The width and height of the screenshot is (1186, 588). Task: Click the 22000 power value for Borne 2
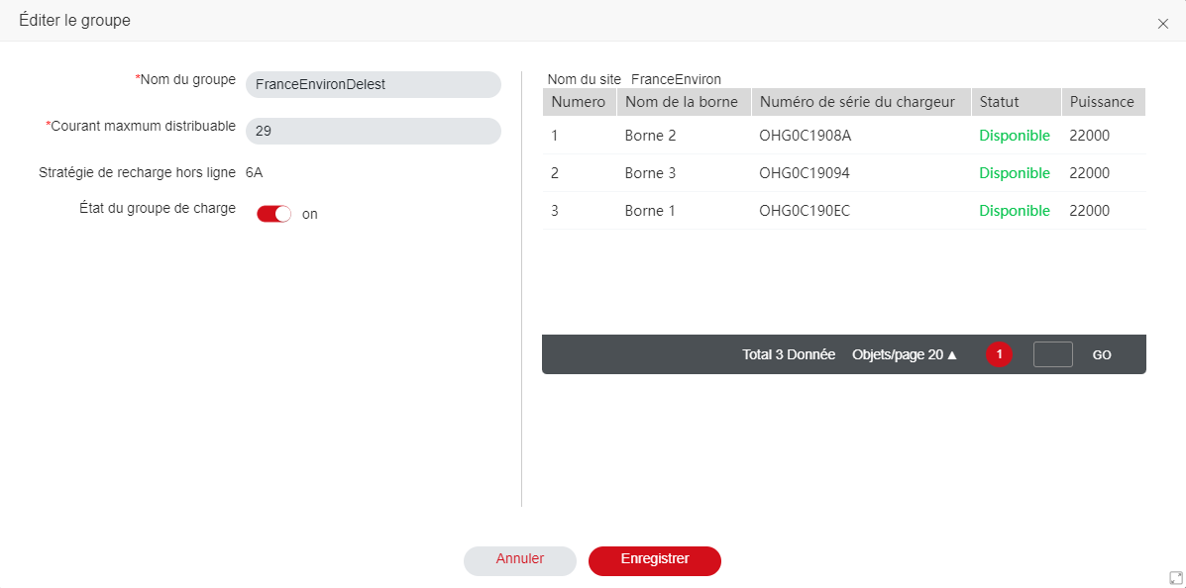click(x=1089, y=136)
